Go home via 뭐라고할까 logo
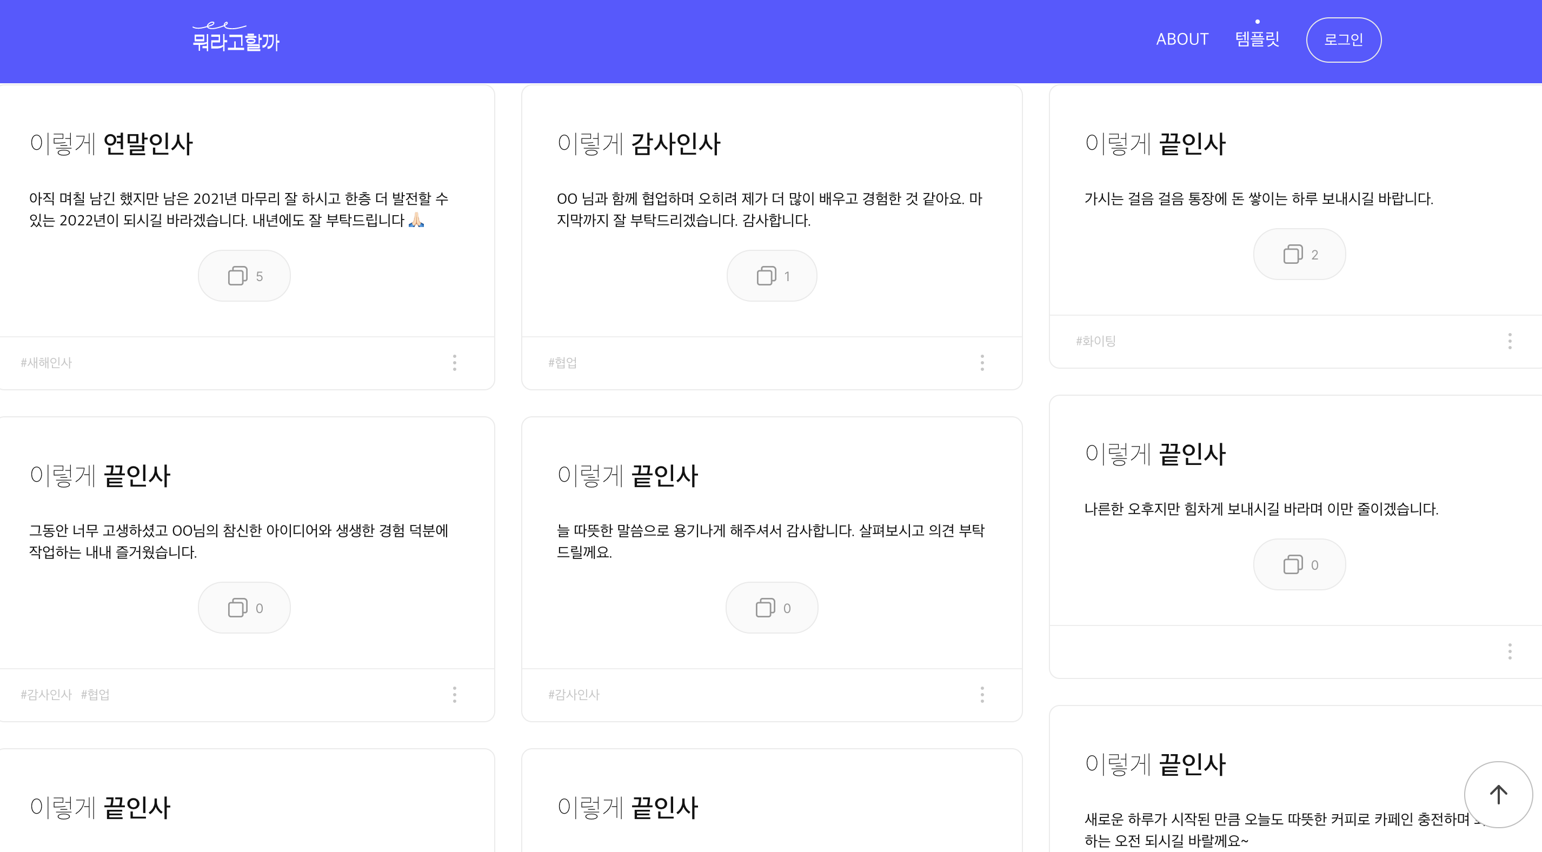Image resolution: width=1542 pixels, height=852 pixels. pyautogui.click(x=236, y=37)
